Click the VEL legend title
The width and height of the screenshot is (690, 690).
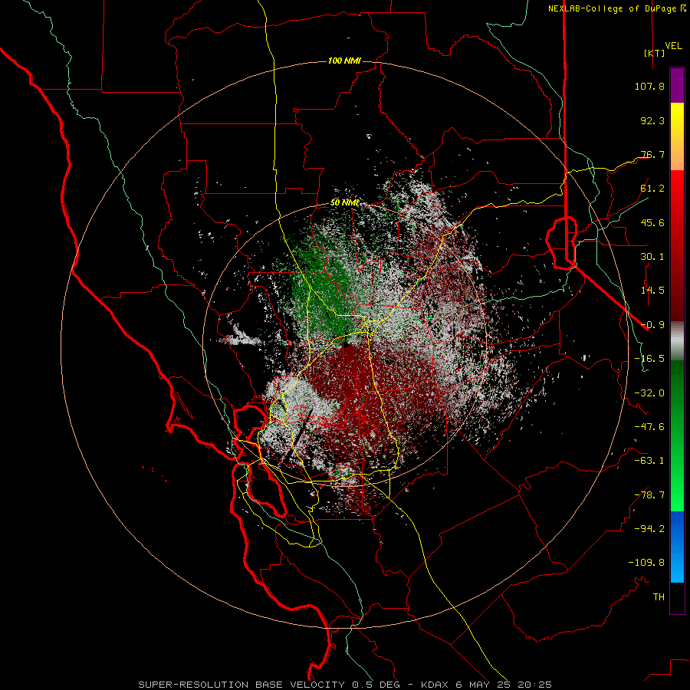(674, 46)
